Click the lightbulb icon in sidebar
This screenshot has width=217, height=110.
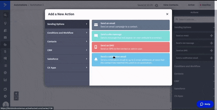click(x=5, y=23)
